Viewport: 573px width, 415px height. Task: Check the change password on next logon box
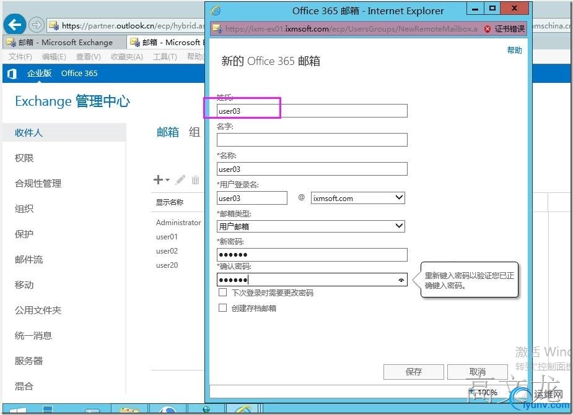[222, 293]
